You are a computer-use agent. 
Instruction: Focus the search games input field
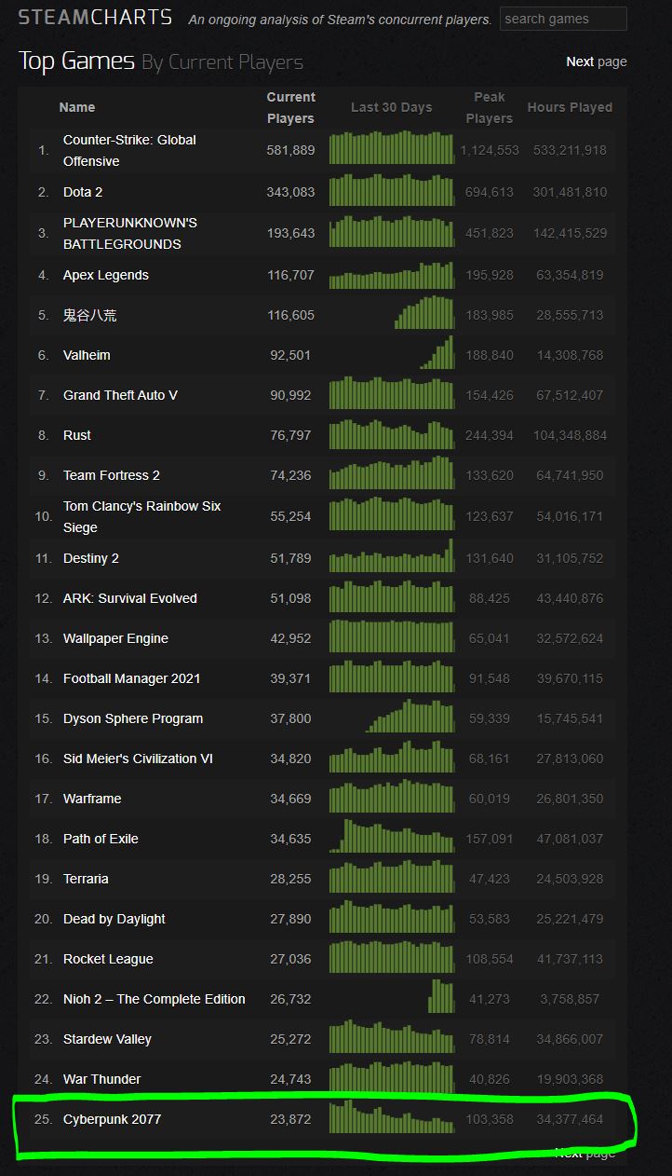[563, 19]
